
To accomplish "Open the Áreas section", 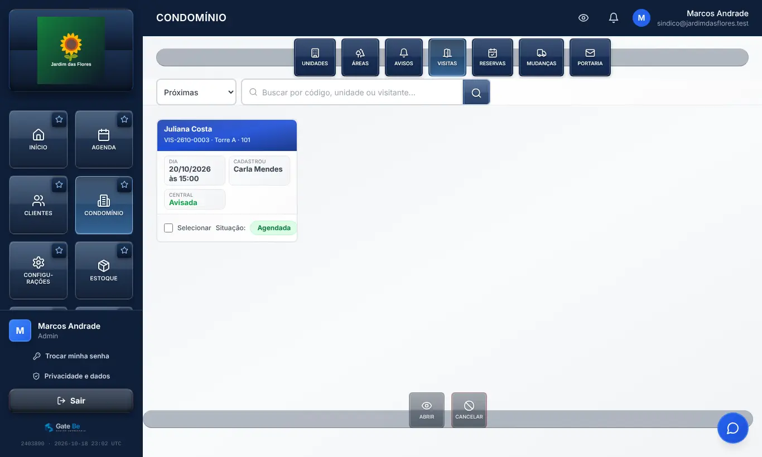I will coord(360,57).
